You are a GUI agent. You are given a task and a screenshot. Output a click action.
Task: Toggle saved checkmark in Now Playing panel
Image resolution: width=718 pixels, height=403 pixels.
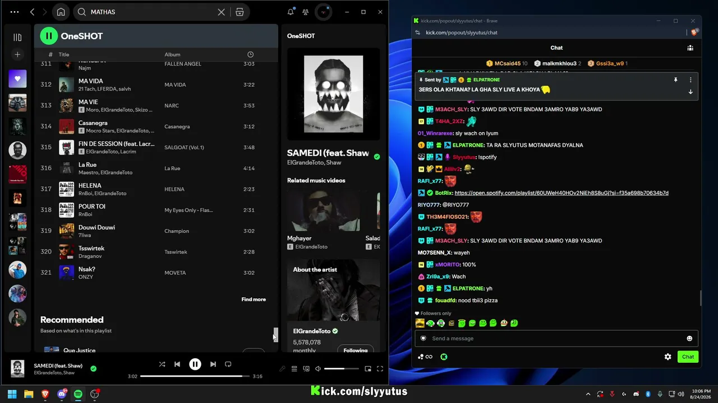click(x=377, y=157)
